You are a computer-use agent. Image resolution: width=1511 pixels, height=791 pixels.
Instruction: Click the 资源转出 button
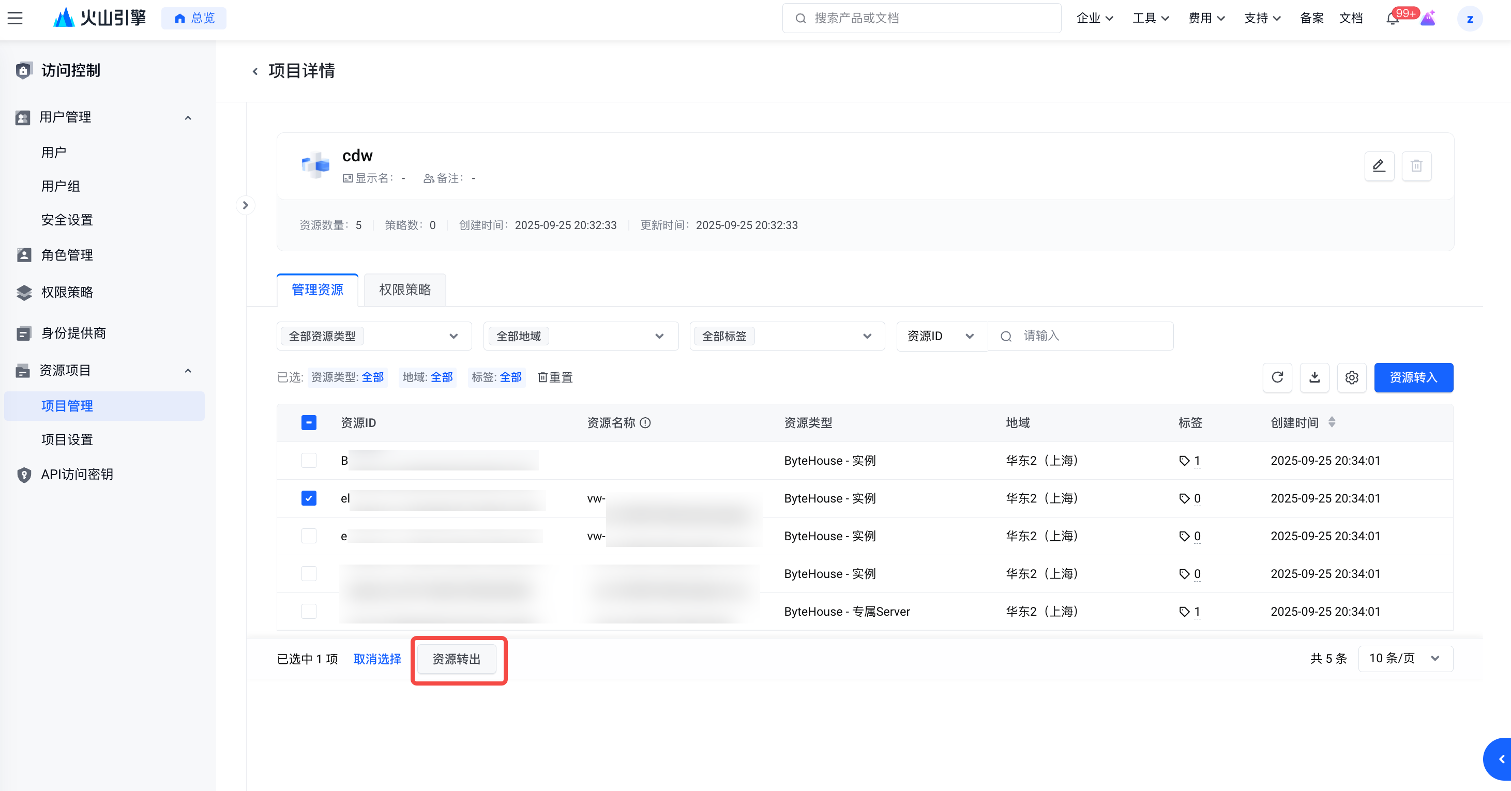(x=456, y=659)
